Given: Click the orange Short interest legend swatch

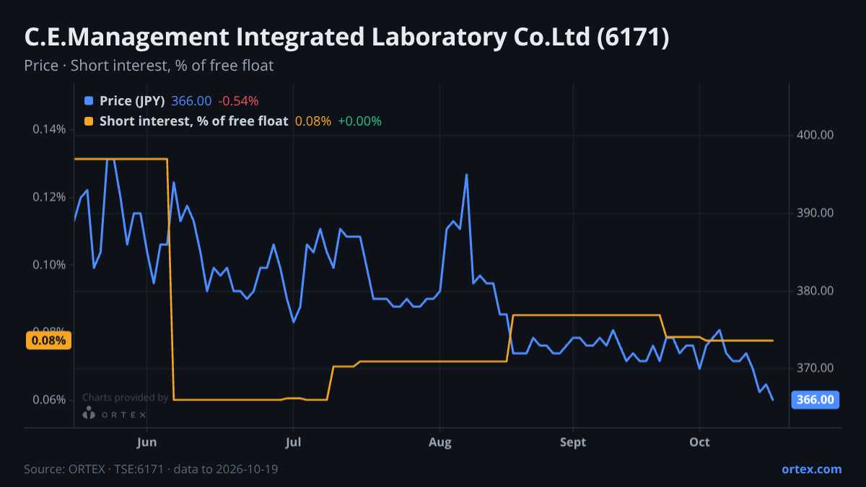Looking at the screenshot, I should 89,121.
